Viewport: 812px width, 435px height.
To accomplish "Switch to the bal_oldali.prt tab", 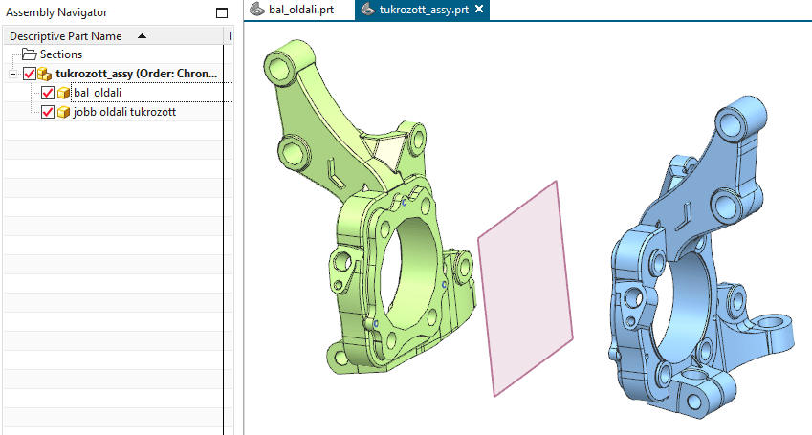I will click(x=299, y=10).
